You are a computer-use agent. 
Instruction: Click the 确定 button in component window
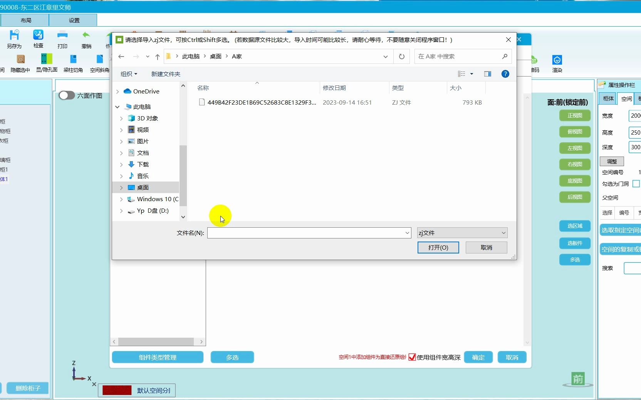coord(478,357)
